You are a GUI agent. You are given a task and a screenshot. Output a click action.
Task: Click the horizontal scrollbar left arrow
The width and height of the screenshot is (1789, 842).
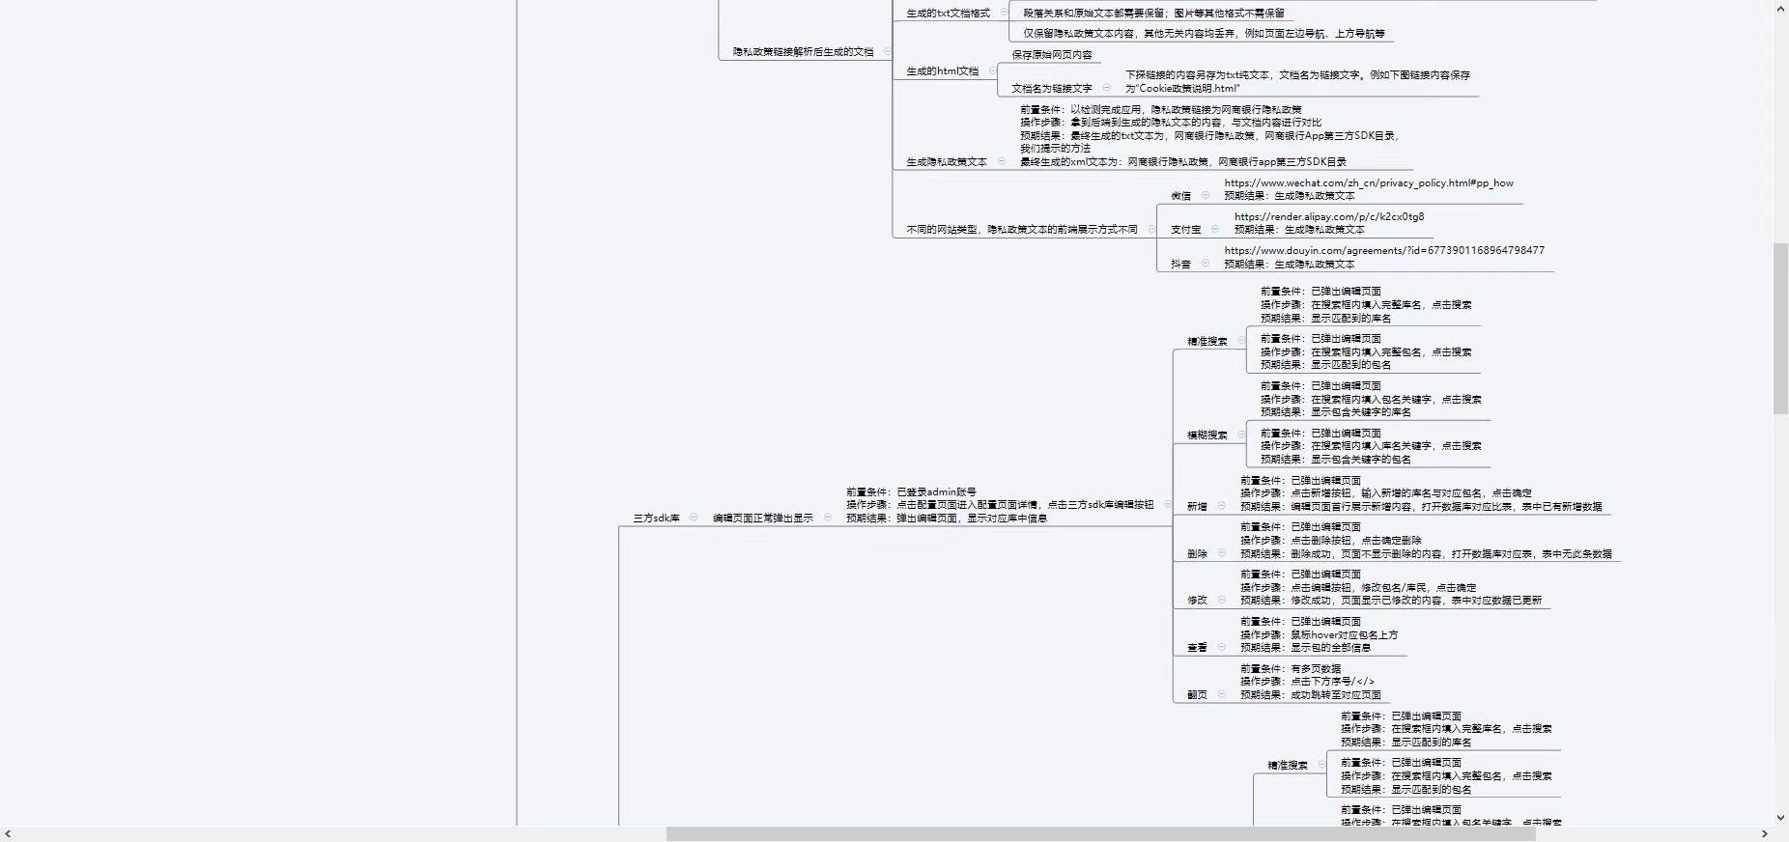tap(8, 833)
